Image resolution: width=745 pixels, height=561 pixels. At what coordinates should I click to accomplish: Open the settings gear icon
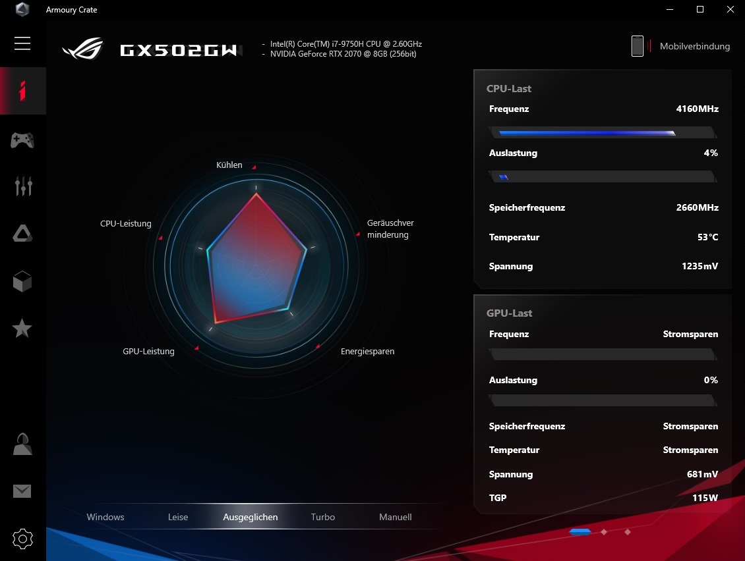(x=22, y=539)
